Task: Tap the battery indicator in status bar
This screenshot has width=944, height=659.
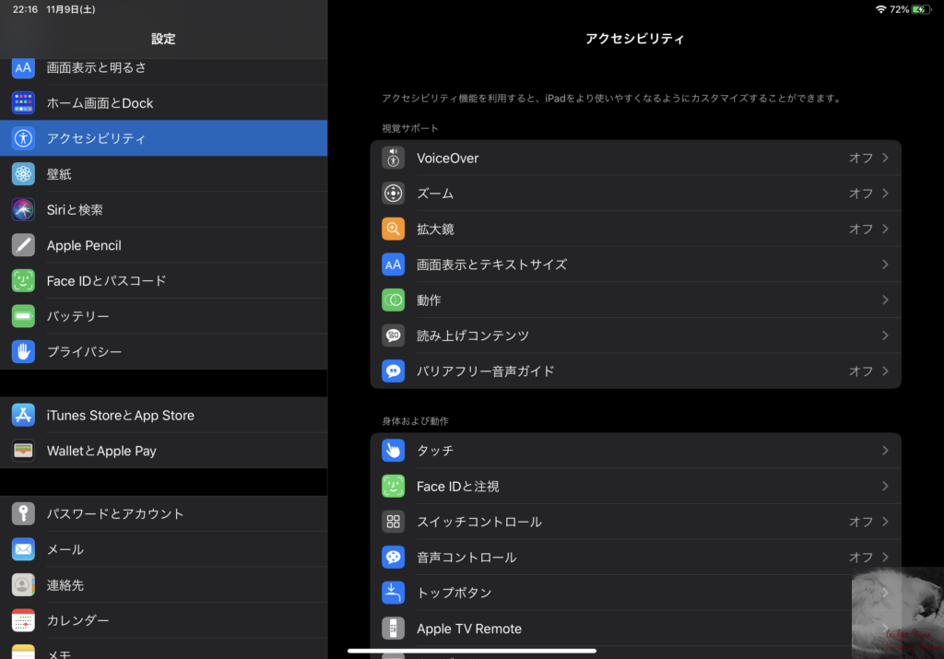Action: pos(921,9)
